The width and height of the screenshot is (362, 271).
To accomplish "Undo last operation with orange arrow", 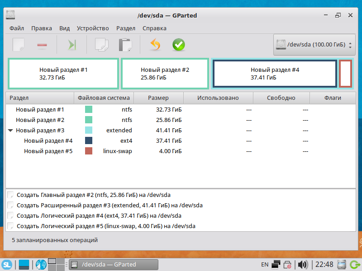I will click(x=155, y=44).
